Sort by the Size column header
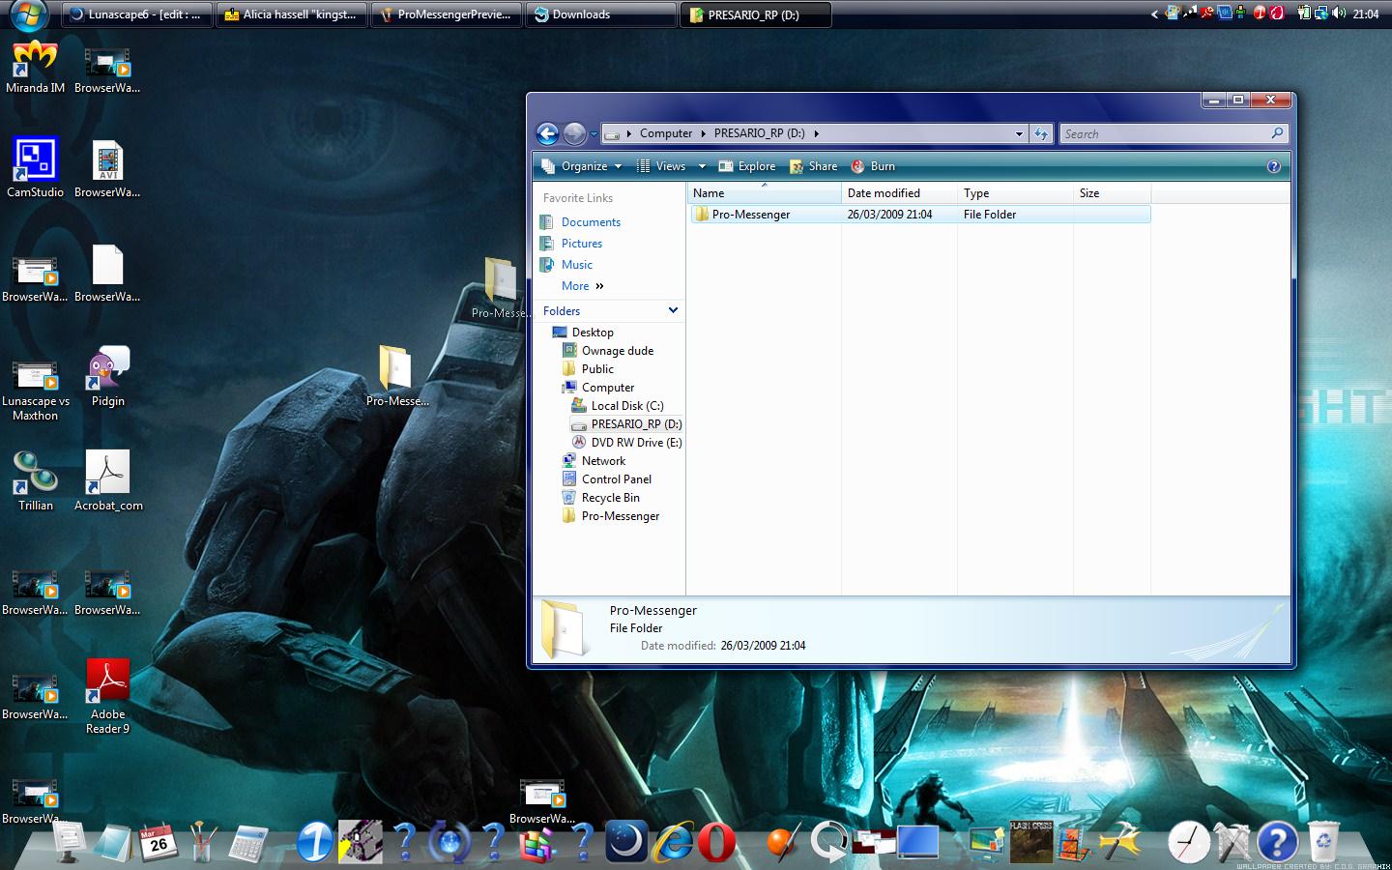The height and width of the screenshot is (870, 1392). pyautogui.click(x=1112, y=193)
